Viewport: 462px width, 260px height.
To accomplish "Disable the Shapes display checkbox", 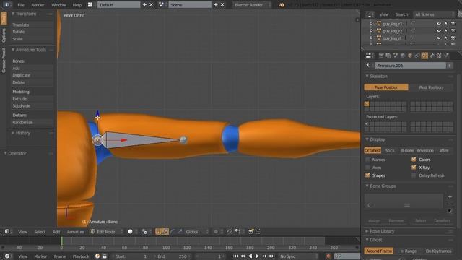I will [x=367, y=175].
